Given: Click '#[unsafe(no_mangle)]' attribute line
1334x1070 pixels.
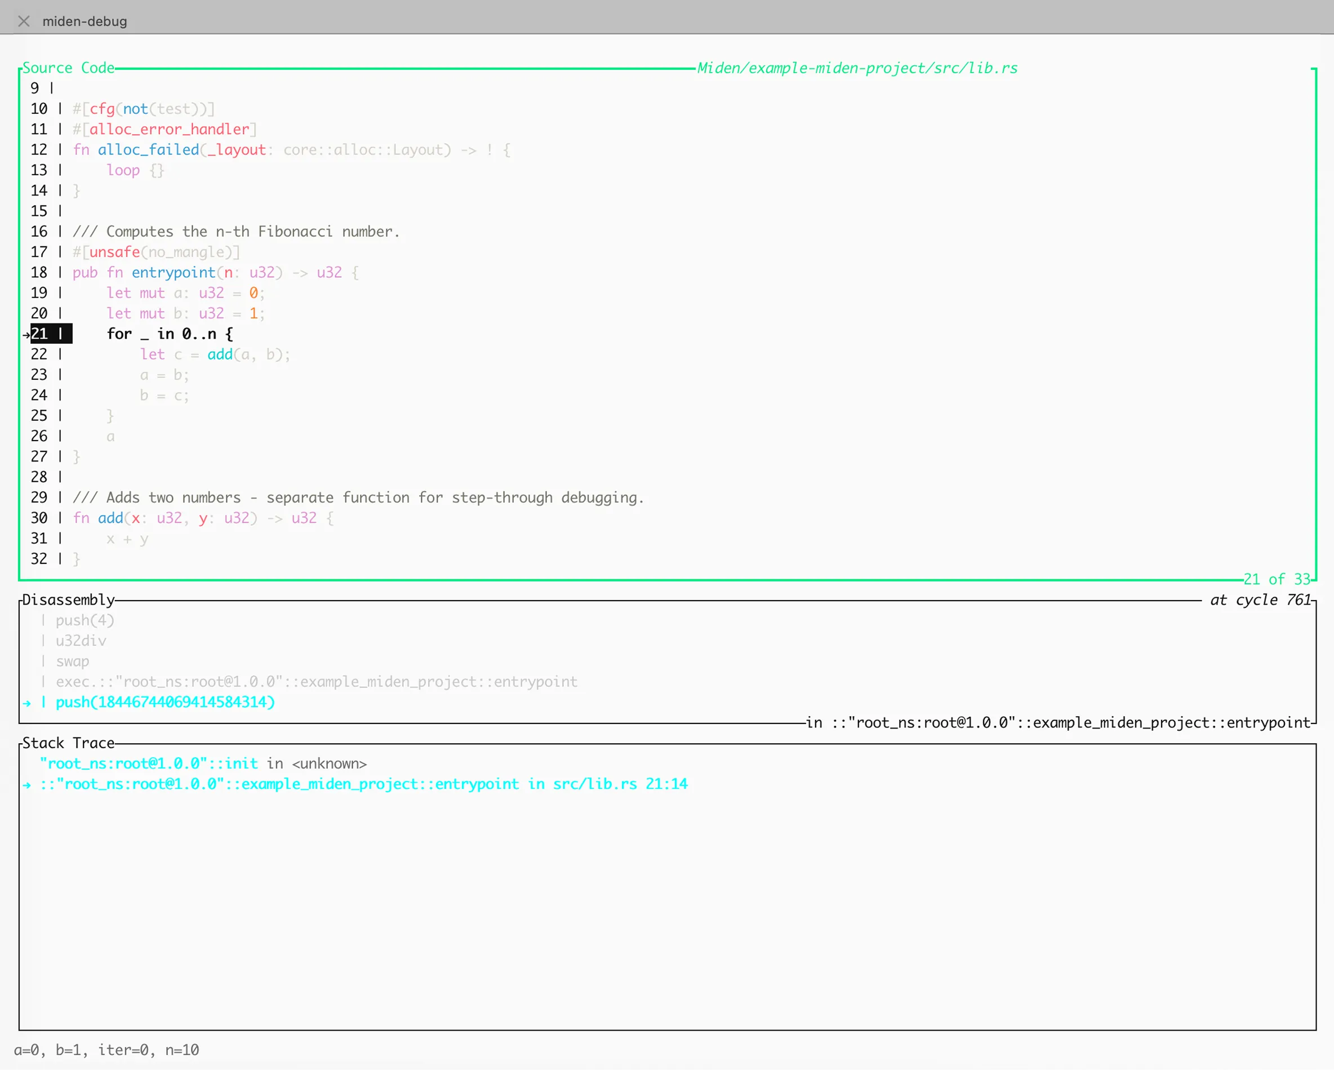Looking at the screenshot, I should click(156, 252).
